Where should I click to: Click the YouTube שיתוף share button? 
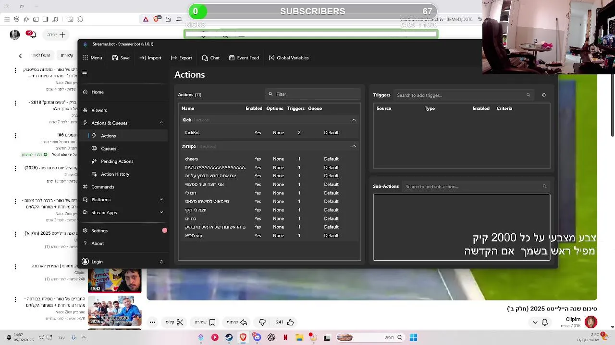(236, 322)
